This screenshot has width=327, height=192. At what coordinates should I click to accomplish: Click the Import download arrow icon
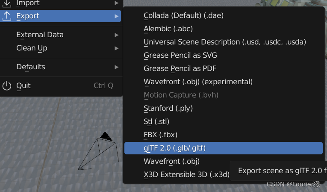(7, 3)
